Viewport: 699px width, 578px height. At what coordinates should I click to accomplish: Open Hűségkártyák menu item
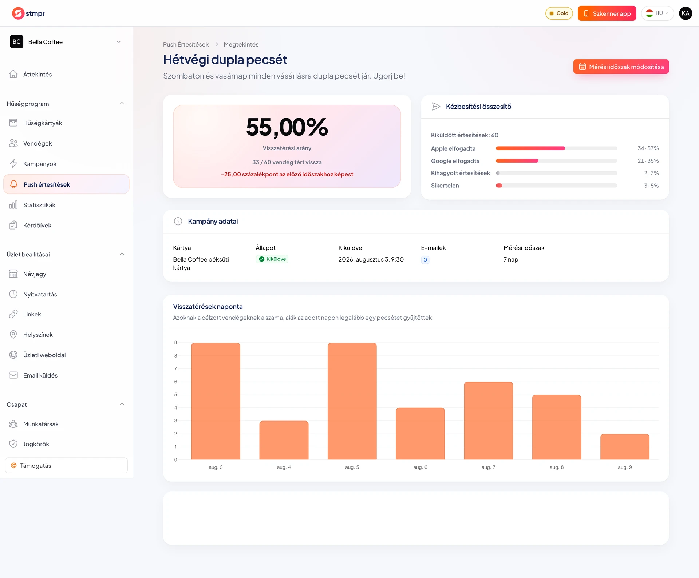[66, 123]
